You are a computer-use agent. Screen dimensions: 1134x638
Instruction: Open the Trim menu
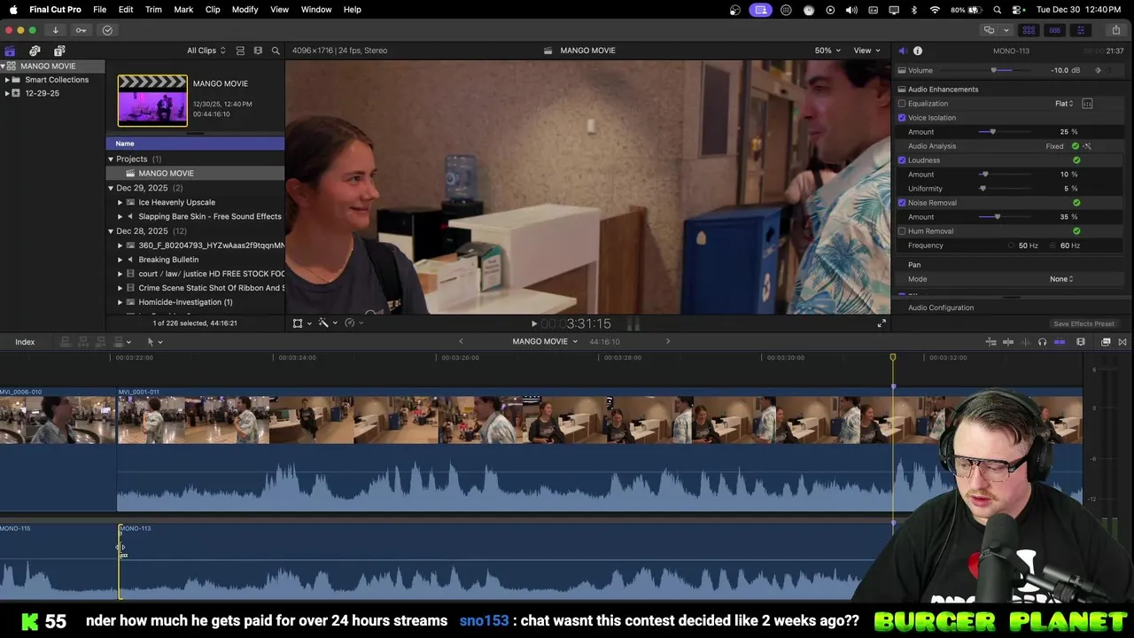point(153,10)
